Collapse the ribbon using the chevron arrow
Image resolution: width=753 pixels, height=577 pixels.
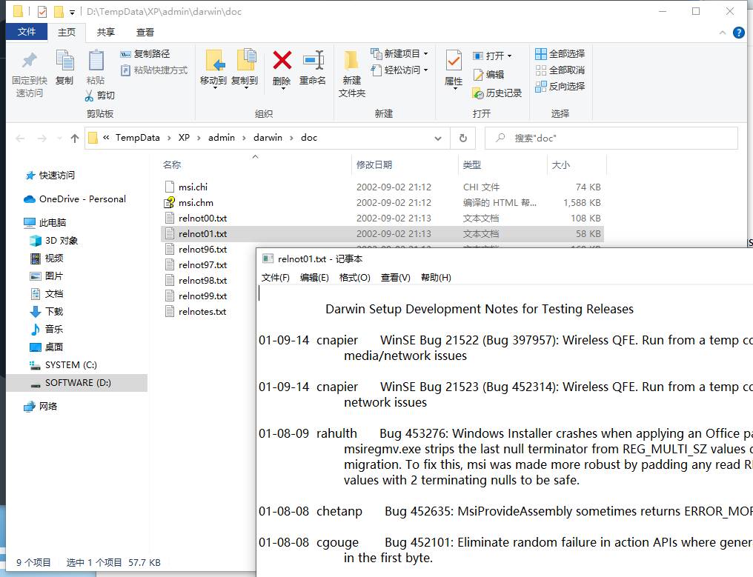point(722,32)
